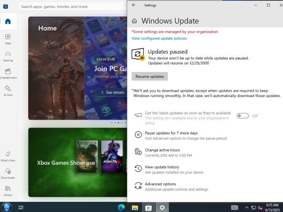
Task: Launch Microsoft Edge from taskbar
Action: click(x=121, y=207)
